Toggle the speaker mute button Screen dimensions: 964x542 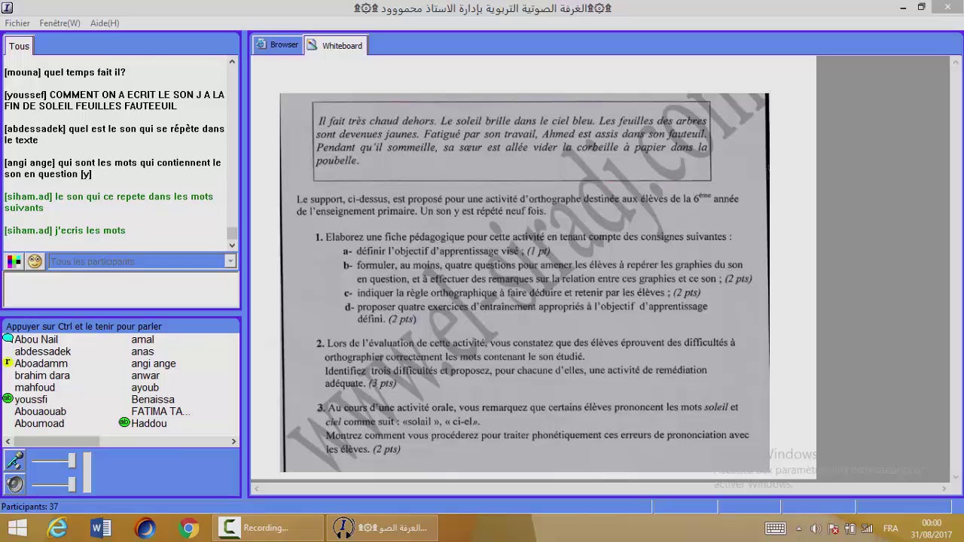(15, 483)
